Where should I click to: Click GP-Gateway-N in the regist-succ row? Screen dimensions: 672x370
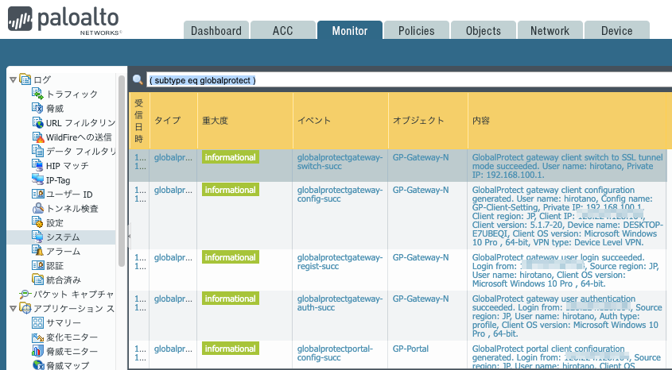(x=421, y=257)
